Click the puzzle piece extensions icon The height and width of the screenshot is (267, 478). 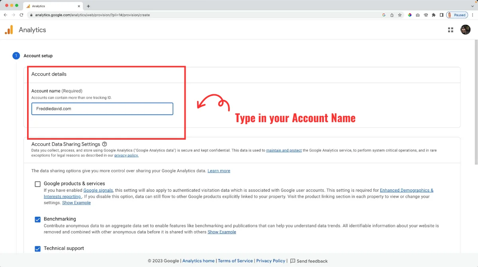433,15
